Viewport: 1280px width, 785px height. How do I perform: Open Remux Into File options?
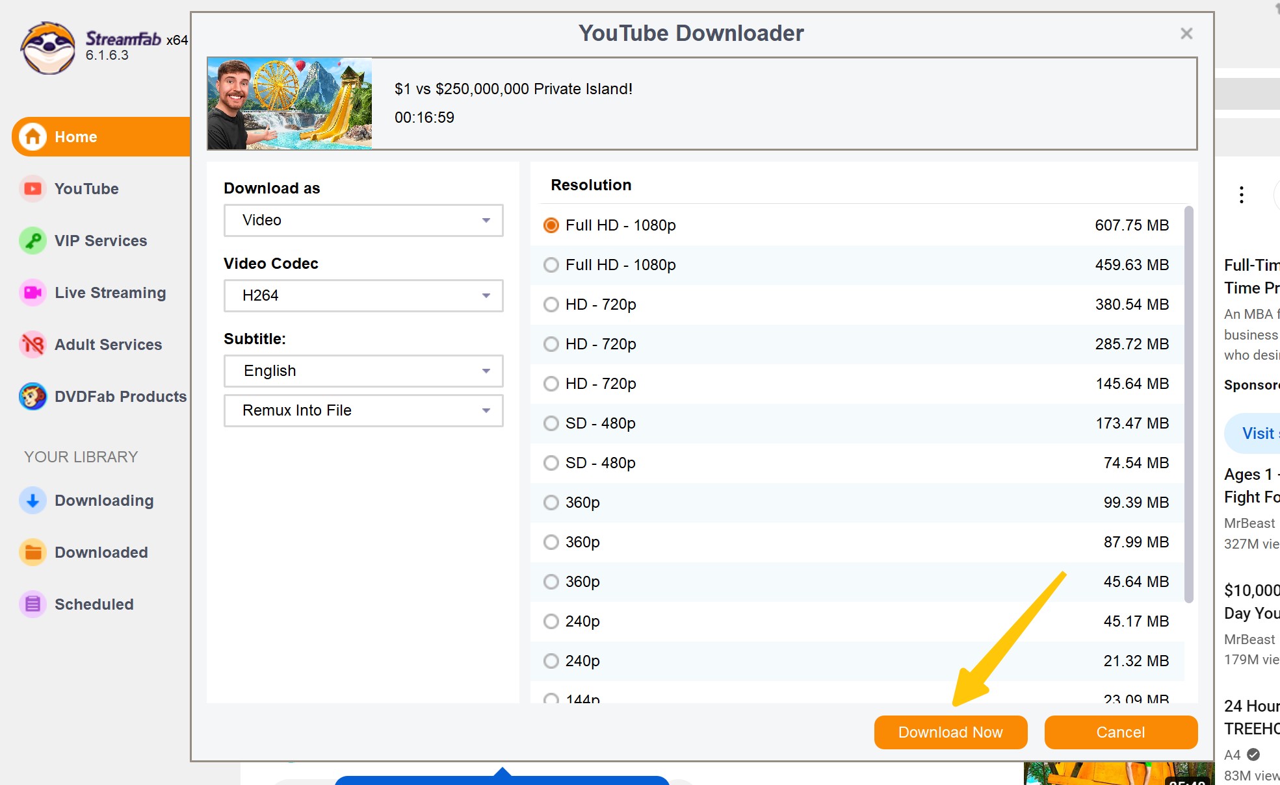[x=363, y=410]
